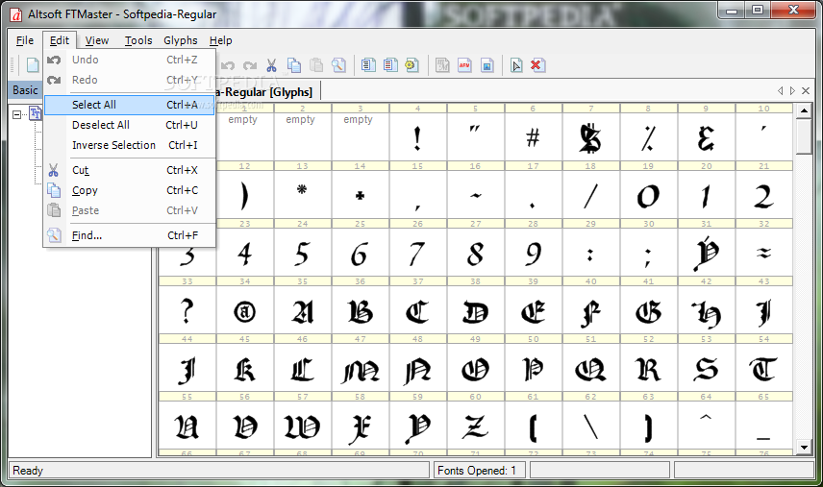Switch to the Basic panel tab
Image resolution: width=823 pixels, height=487 pixels.
tap(25, 90)
